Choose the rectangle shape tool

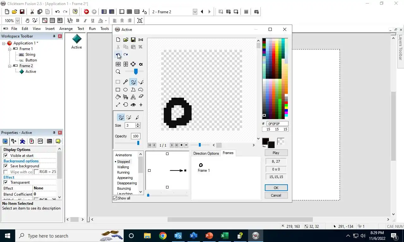(x=118, y=89)
